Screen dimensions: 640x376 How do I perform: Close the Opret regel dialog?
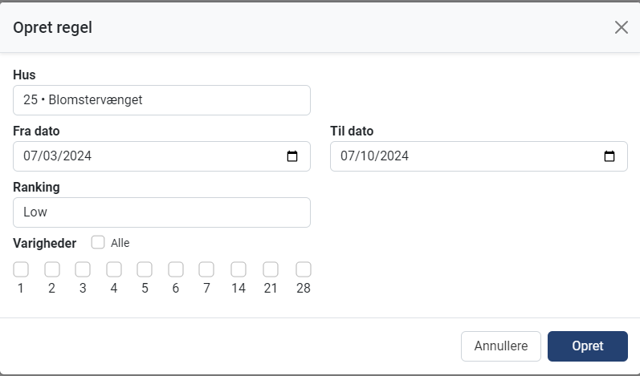click(x=621, y=27)
